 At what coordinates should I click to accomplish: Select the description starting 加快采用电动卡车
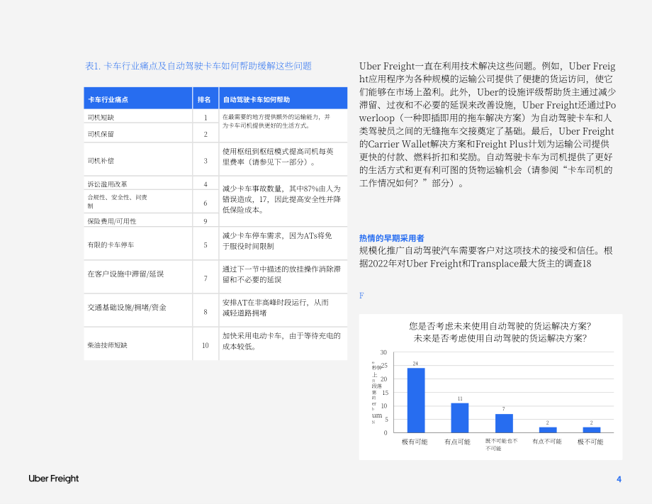[281, 341]
